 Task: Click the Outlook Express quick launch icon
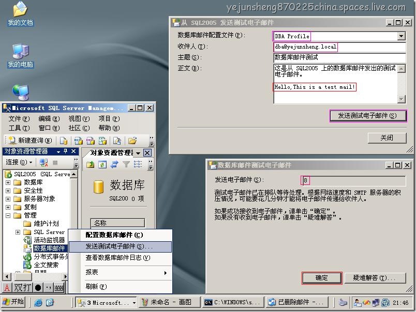point(50,303)
